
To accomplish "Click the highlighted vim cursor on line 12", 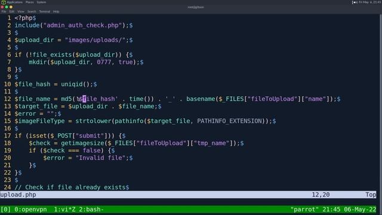I will tap(84, 99).
